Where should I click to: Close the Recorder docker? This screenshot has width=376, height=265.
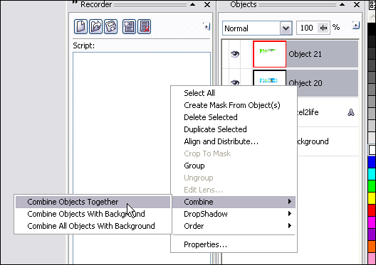pyautogui.click(x=207, y=4)
